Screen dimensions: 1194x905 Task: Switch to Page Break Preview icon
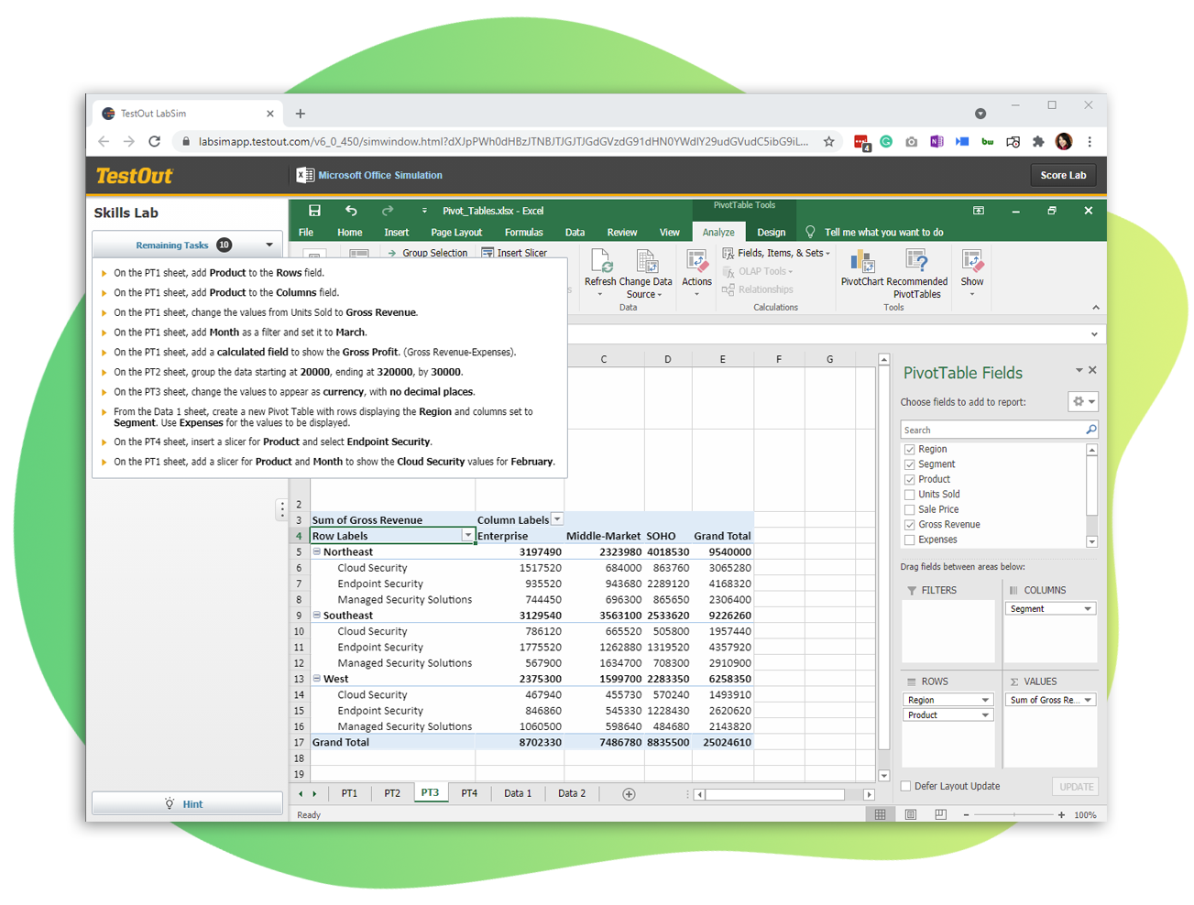[x=940, y=814]
